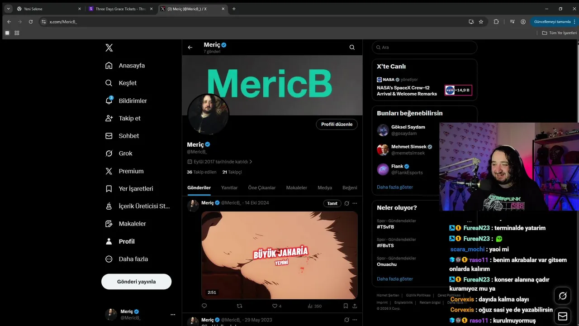Viewport: 579px width, 326px height.
Task: Open Bildirimler notifications
Action: (x=126, y=101)
